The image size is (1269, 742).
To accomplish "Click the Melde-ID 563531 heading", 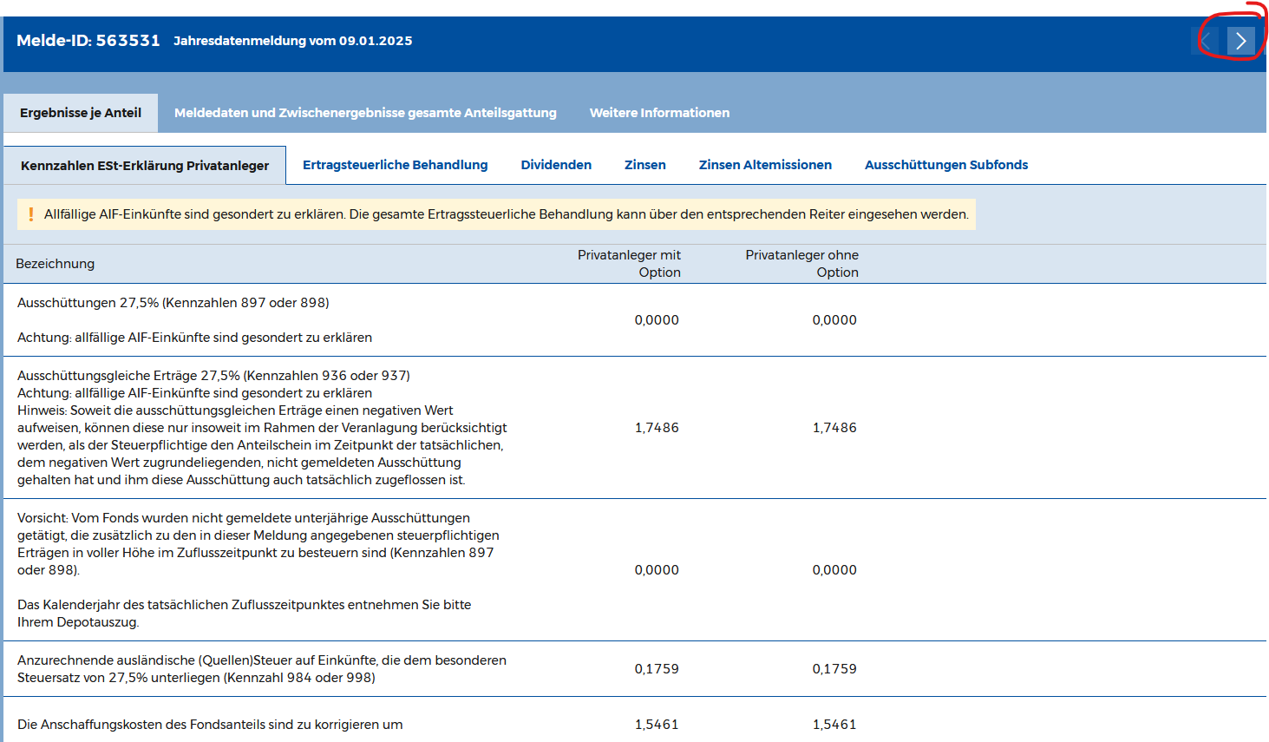I will [88, 41].
